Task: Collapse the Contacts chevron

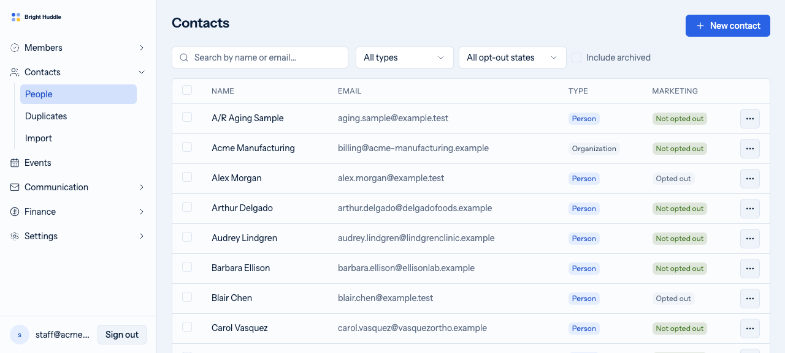Action: pos(142,72)
